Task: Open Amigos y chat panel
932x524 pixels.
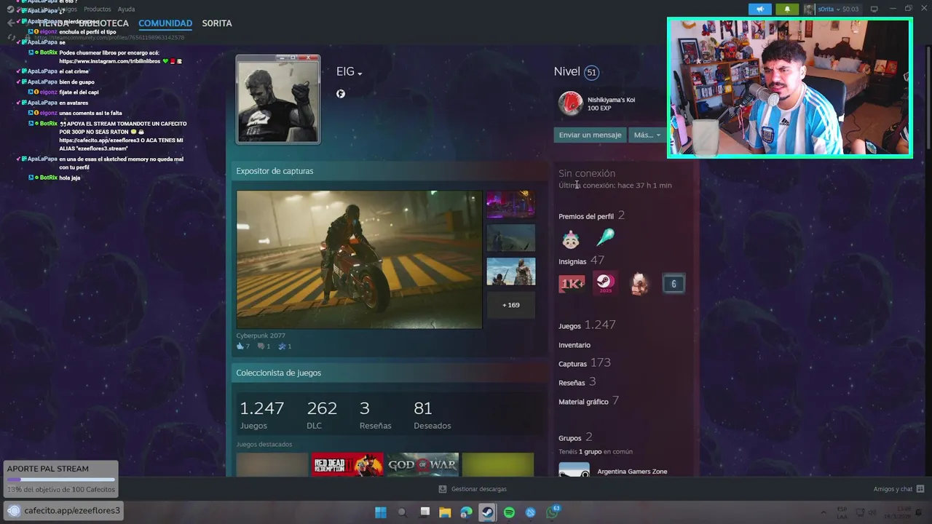Action: (x=899, y=489)
